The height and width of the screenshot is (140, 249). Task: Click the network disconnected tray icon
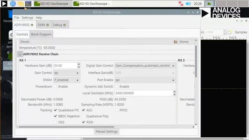tap(181, 3)
